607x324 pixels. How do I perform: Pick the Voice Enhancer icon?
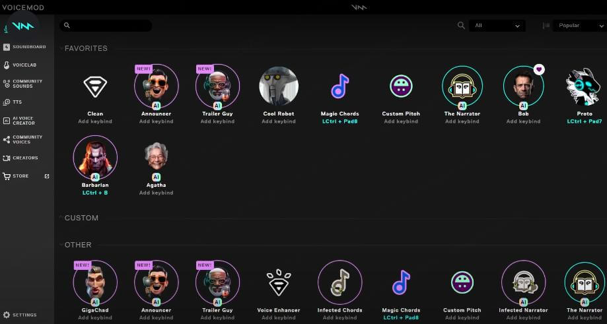pos(279,283)
